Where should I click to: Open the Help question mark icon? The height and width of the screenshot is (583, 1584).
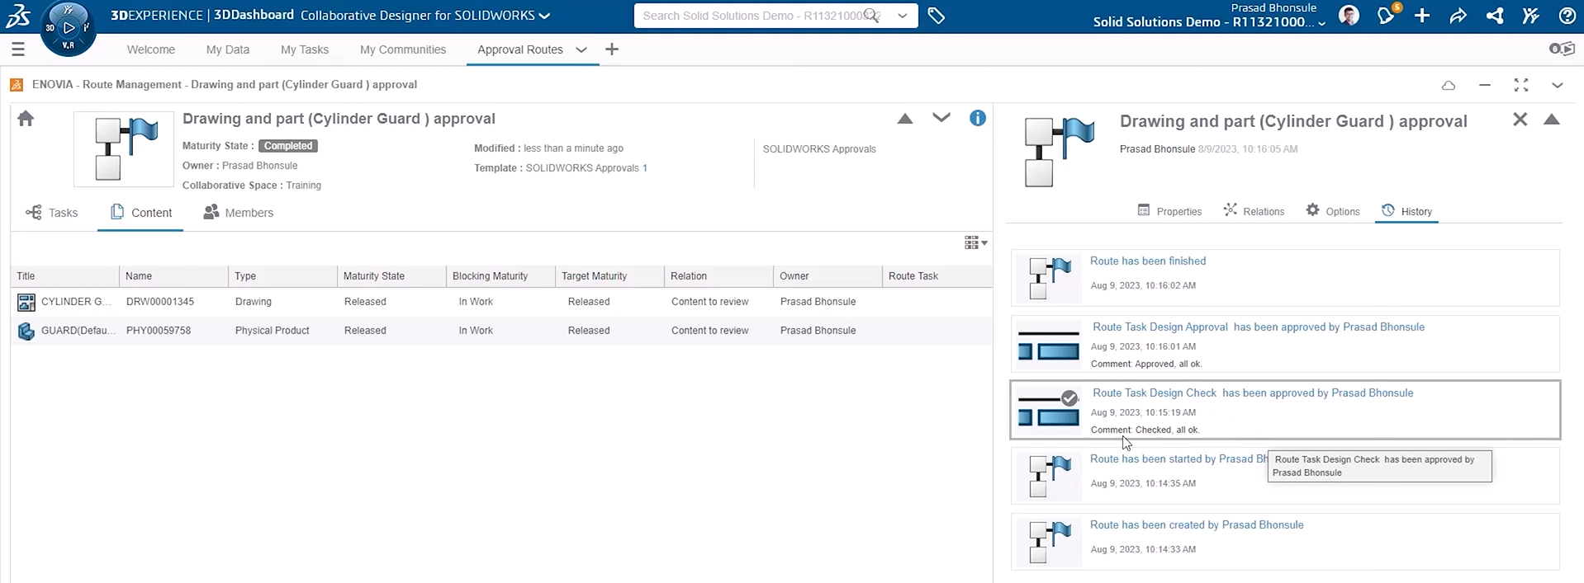[x=1566, y=16]
